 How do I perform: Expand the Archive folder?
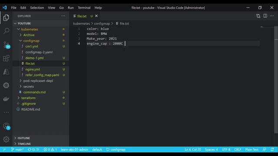[x=41, y=35]
